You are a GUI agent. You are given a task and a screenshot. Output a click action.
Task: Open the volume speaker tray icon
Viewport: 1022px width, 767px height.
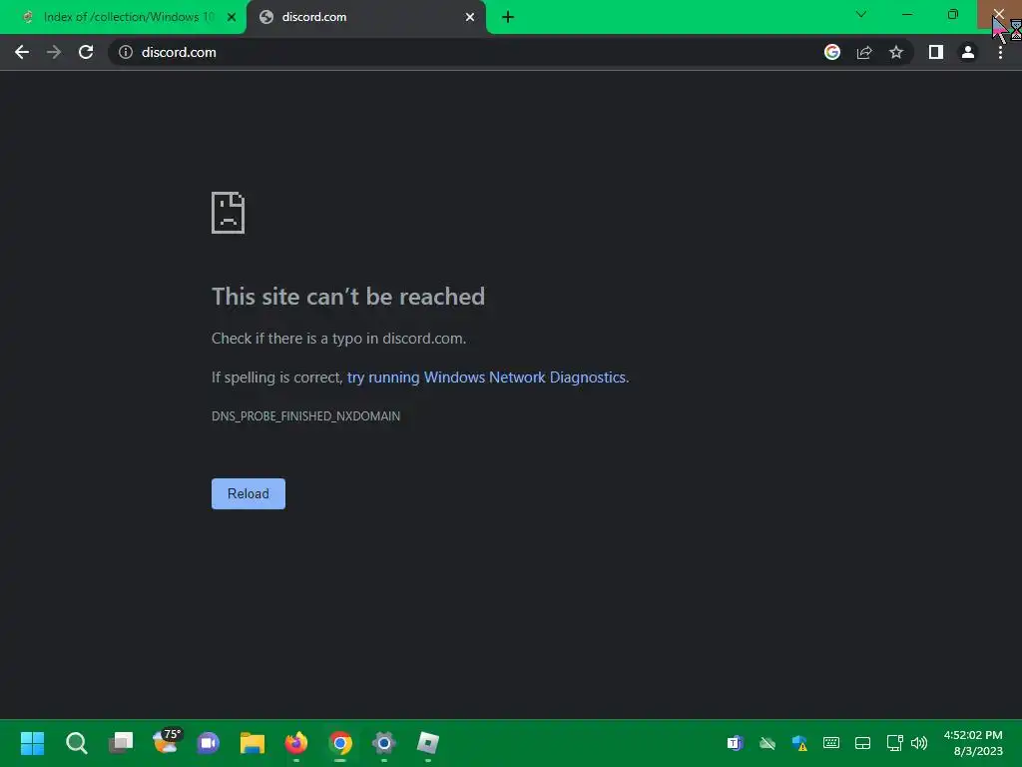click(x=919, y=743)
